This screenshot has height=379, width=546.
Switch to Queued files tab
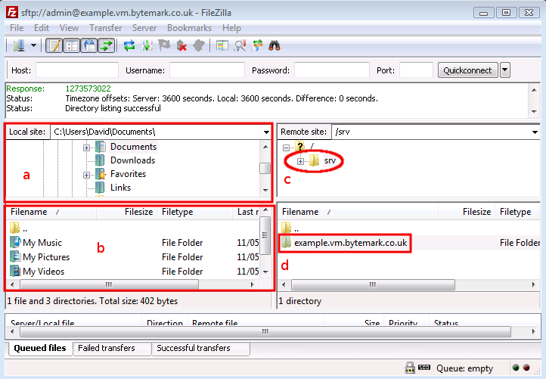(x=39, y=348)
